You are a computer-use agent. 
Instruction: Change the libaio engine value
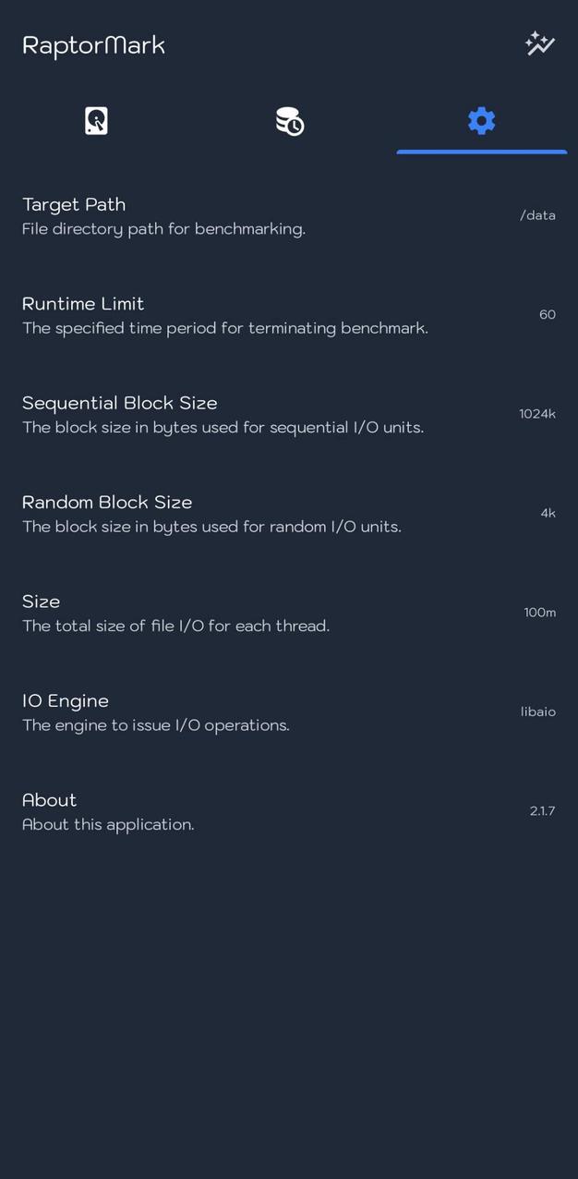pyautogui.click(x=537, y=712)
